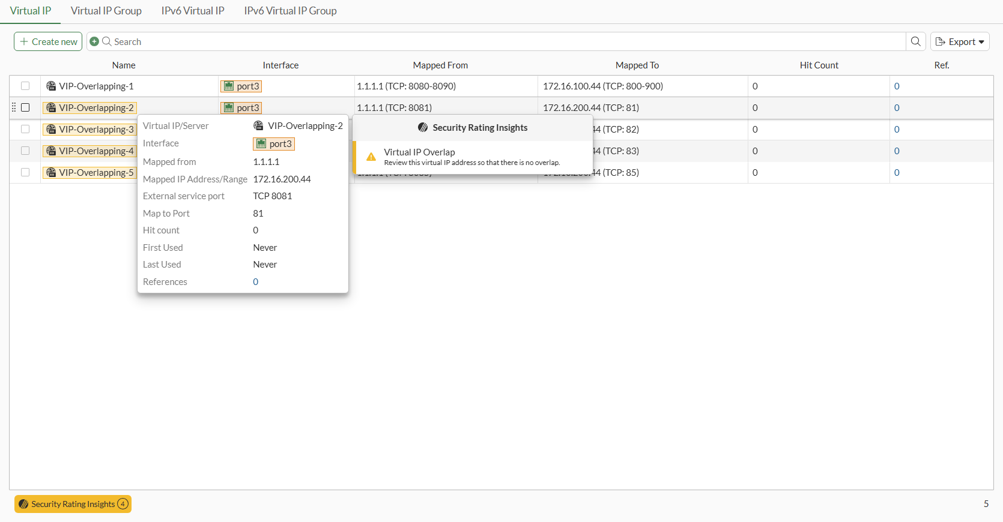Open the Ref. link of VIP-Overlapping-1
Screen dimensions: 1003x522
click(897, 86)
